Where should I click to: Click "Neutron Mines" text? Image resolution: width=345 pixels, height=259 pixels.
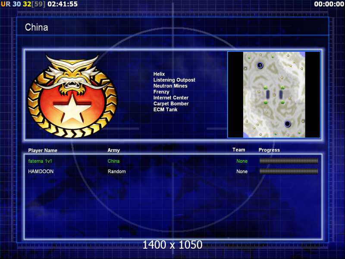170,86
